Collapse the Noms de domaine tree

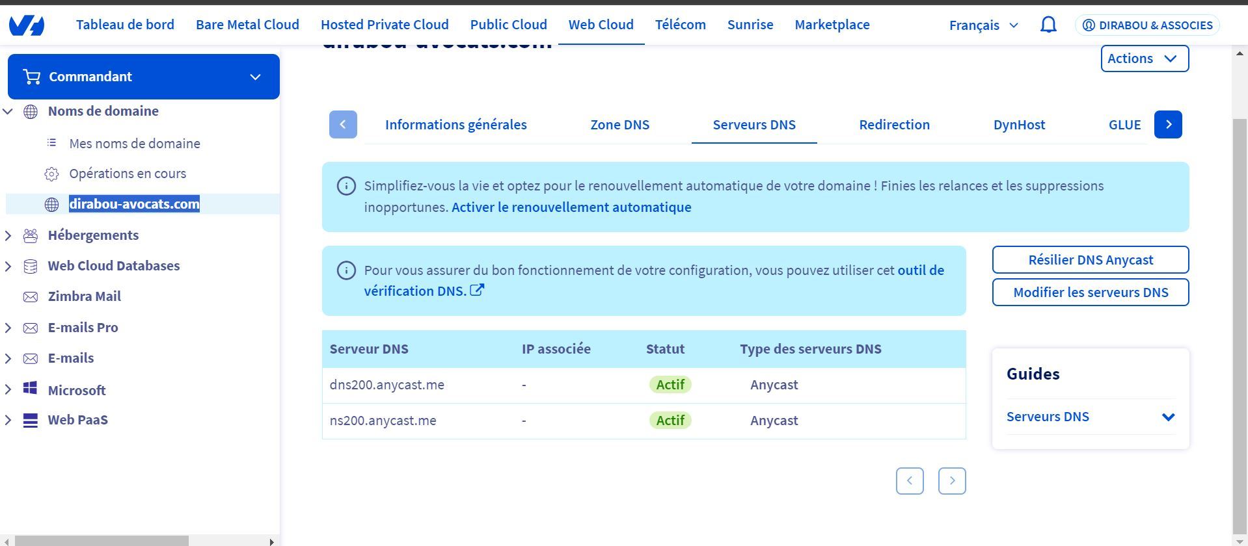(x=8, y=111)
